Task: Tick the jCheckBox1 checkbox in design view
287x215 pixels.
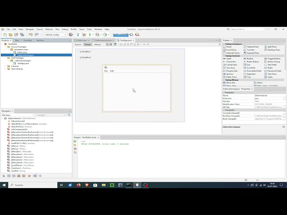Action: click(x=78, y=52)
